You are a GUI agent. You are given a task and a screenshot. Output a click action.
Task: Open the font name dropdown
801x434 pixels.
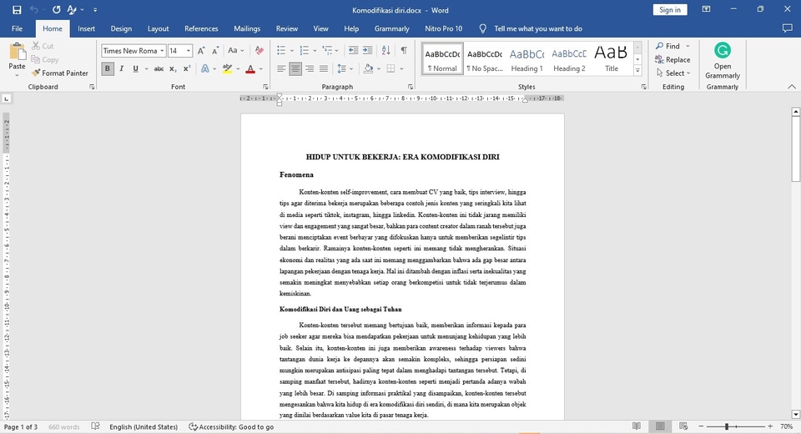162,51
